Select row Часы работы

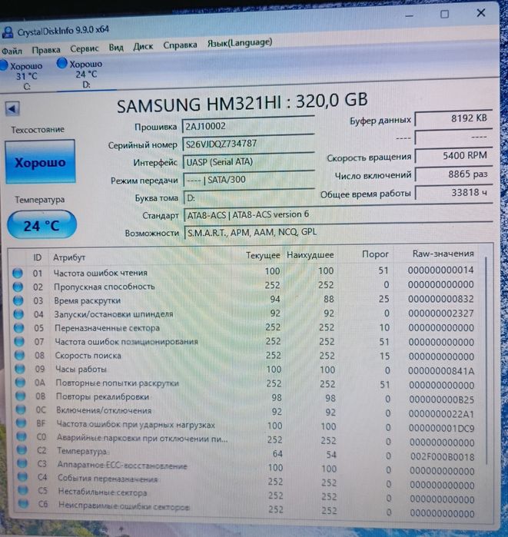[244, 370]
